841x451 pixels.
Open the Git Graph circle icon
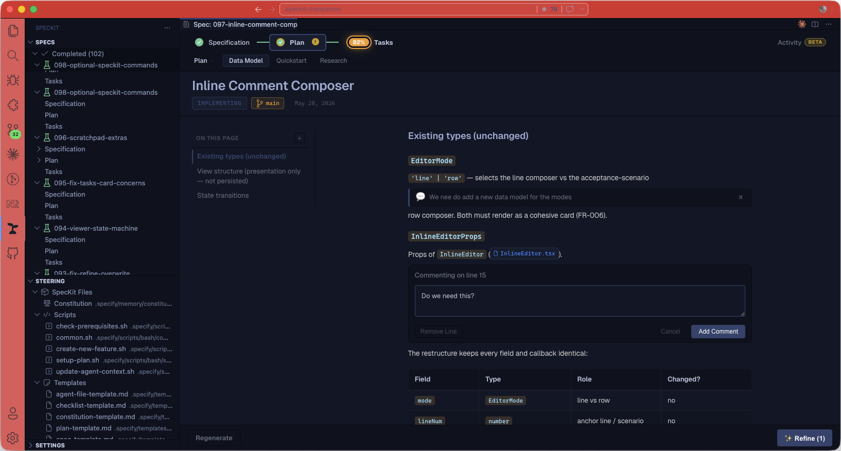[13, 179]
